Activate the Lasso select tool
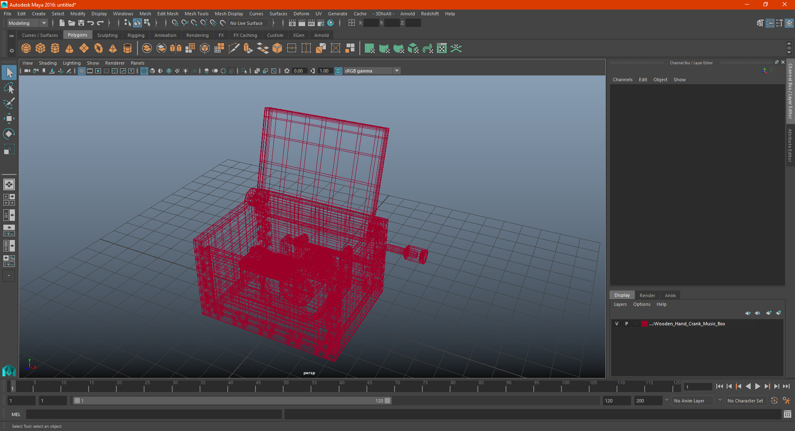 point(9,88)
